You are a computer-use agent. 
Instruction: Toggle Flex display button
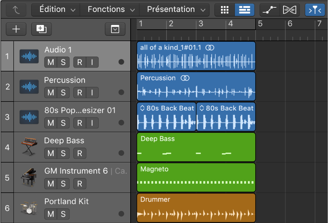(x=290, y=10)
